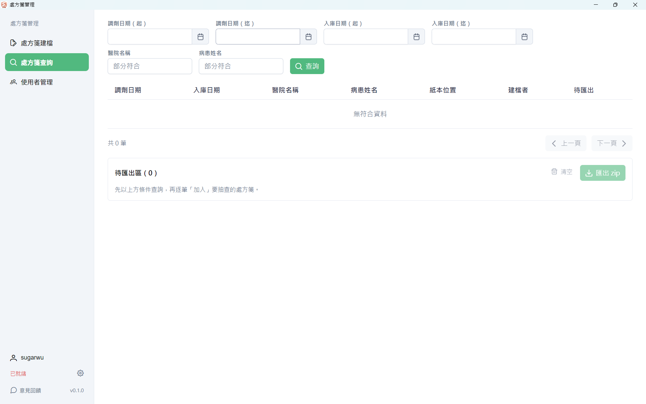Focus the 調劑日期（迄）date input
The image size is (646, 404).
click(258, 37)
